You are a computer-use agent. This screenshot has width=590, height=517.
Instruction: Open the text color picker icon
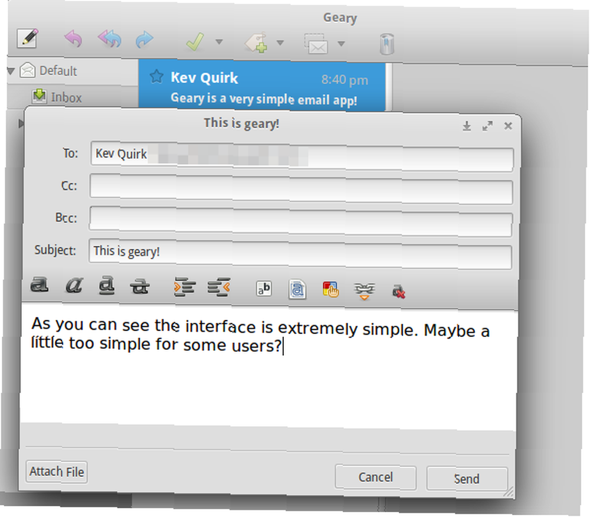click(x=331, y=290)
